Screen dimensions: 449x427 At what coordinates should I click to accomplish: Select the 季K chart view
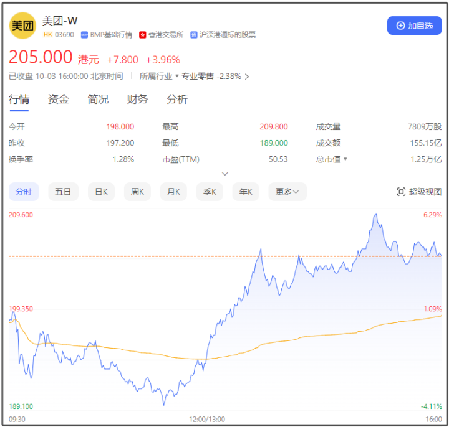(x=210, y=192)
